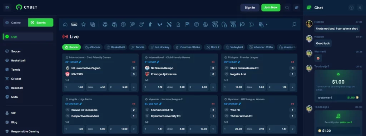This screenshot has width=366, height=136.
Task: Open the chat info icon
Action: [351, 8]
